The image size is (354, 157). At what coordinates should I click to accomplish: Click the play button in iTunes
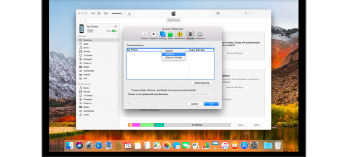100,13
